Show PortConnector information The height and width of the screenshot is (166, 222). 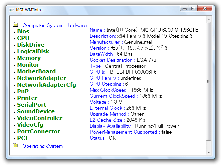point(38,132)
